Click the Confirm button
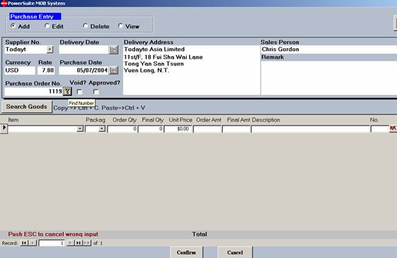Image resolution: width=397 pixels, height=258 pixels. point(186,252)
